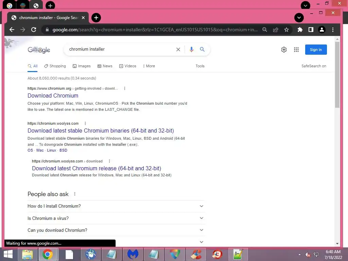Reload the current page

click(x=34, y=30)
